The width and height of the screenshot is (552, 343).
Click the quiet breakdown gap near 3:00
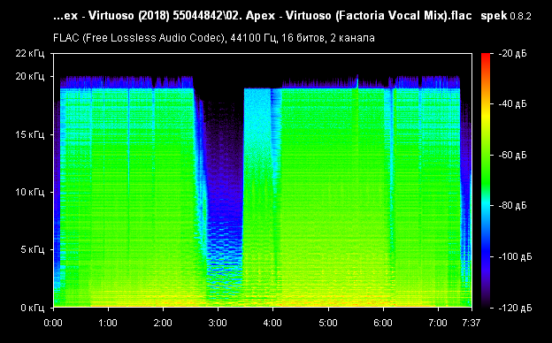point(224,197)
